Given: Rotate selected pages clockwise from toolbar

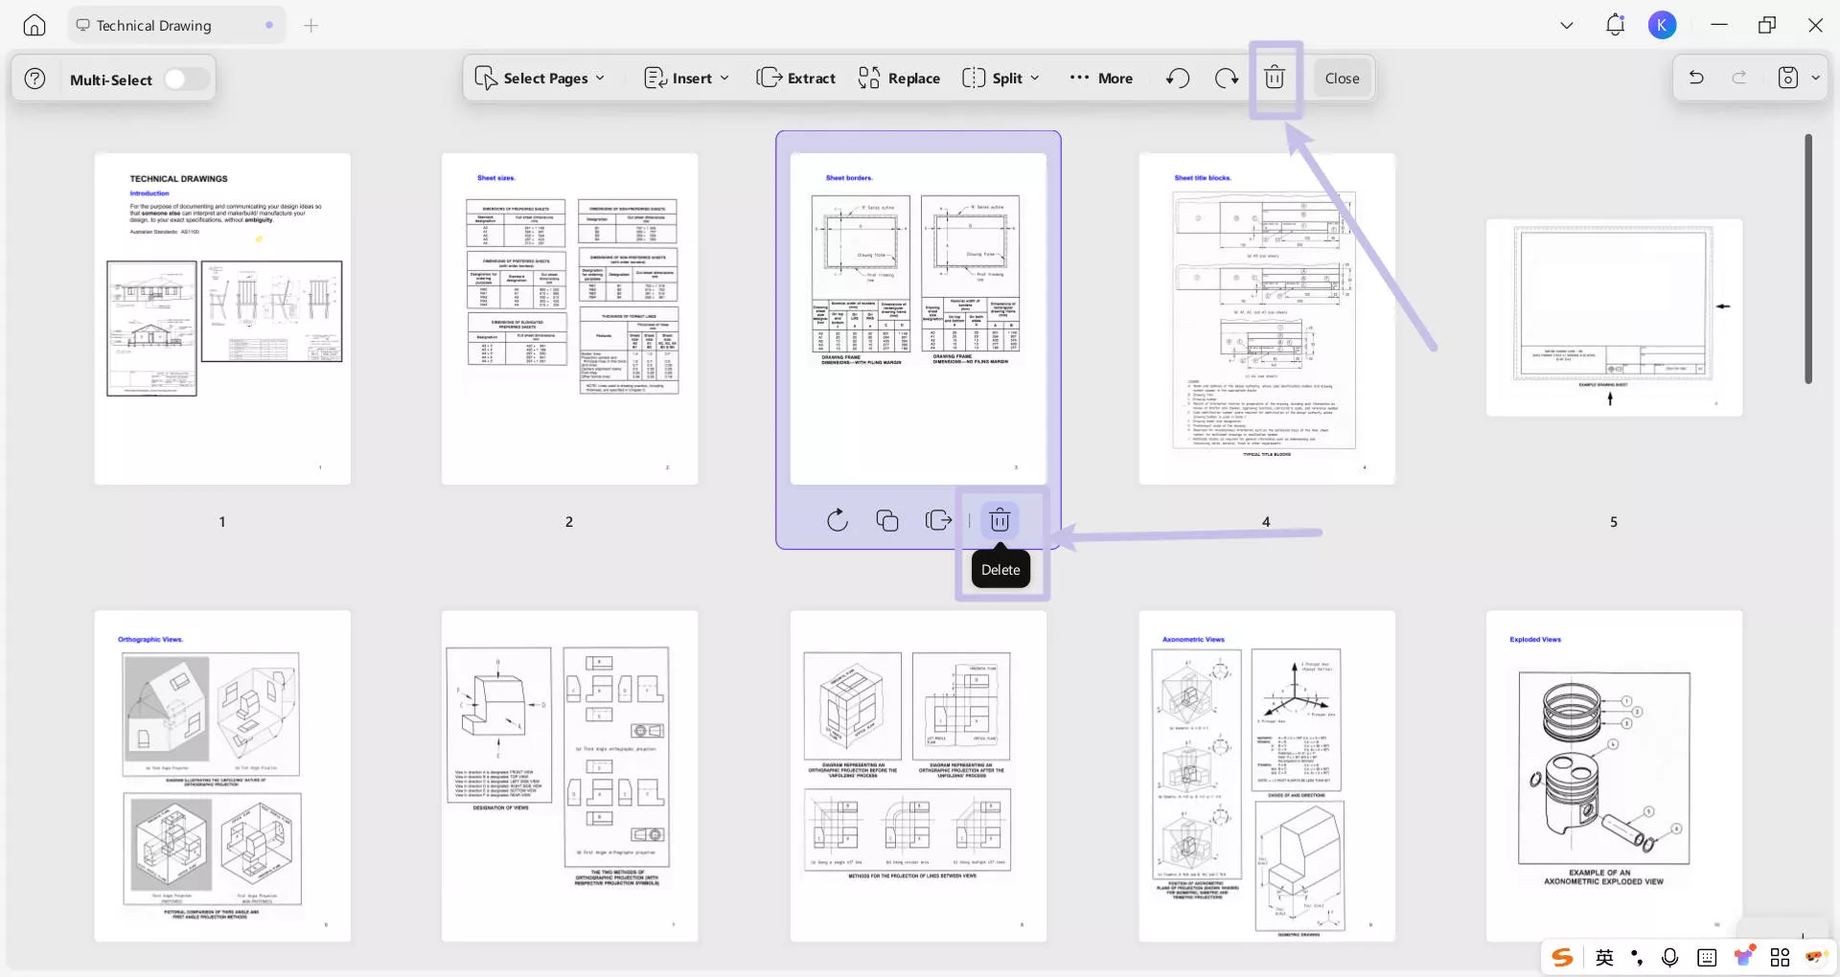Looking at the screenshot, I should click(1227, 79).
